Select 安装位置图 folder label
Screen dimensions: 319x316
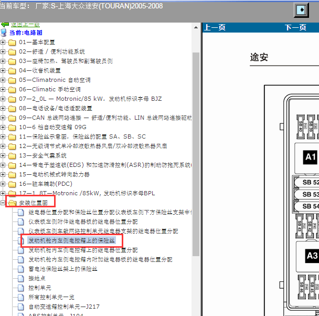tap(33, 203)
